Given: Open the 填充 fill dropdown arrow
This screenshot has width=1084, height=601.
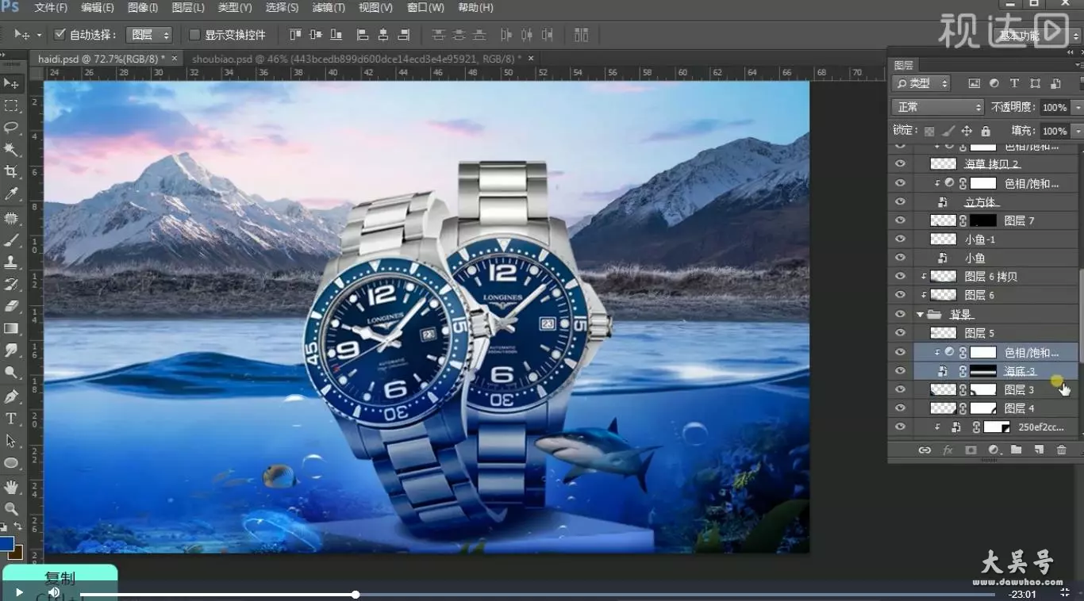Looking at the screenshot, I should (x=1077, y=131).
